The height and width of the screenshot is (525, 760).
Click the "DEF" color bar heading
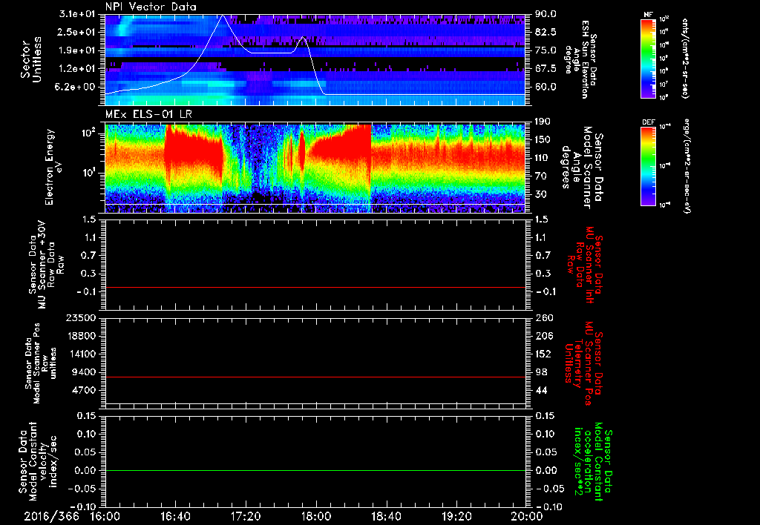point(649,122)
